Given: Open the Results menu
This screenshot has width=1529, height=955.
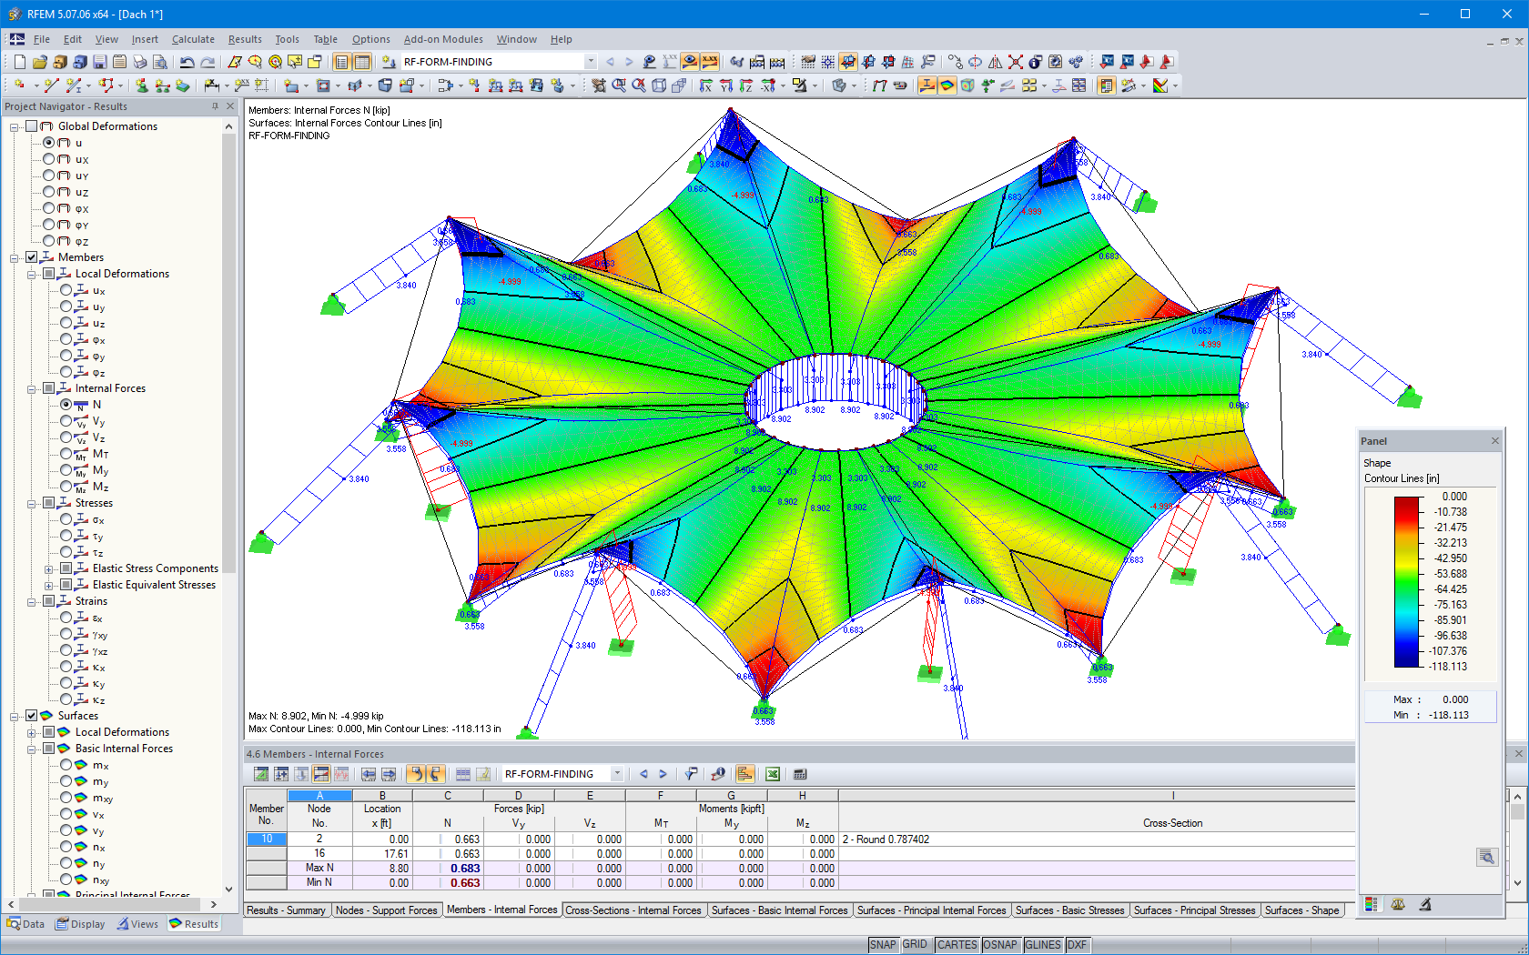Looking at the screenshot, I should coord(244,39).
